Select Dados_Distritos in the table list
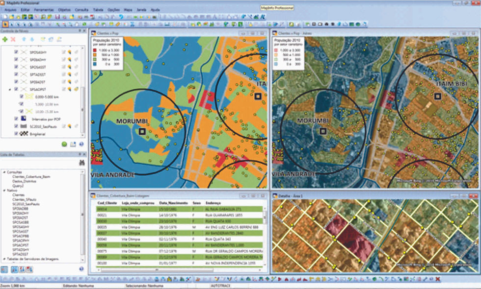This screenshot has height=289, width=481. pos(24,181)
